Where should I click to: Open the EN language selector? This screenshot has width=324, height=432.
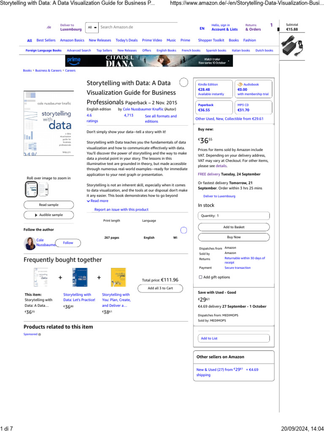(202, 28)
